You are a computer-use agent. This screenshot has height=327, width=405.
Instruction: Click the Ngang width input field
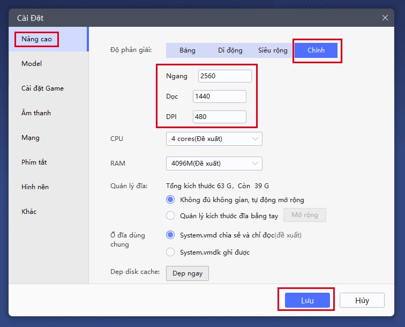[x=224, y=76]
